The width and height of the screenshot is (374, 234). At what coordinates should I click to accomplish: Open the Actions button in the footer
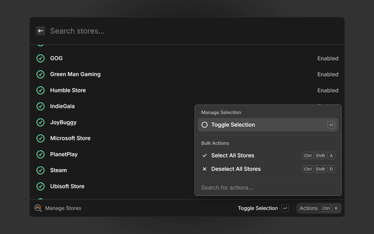319,208
